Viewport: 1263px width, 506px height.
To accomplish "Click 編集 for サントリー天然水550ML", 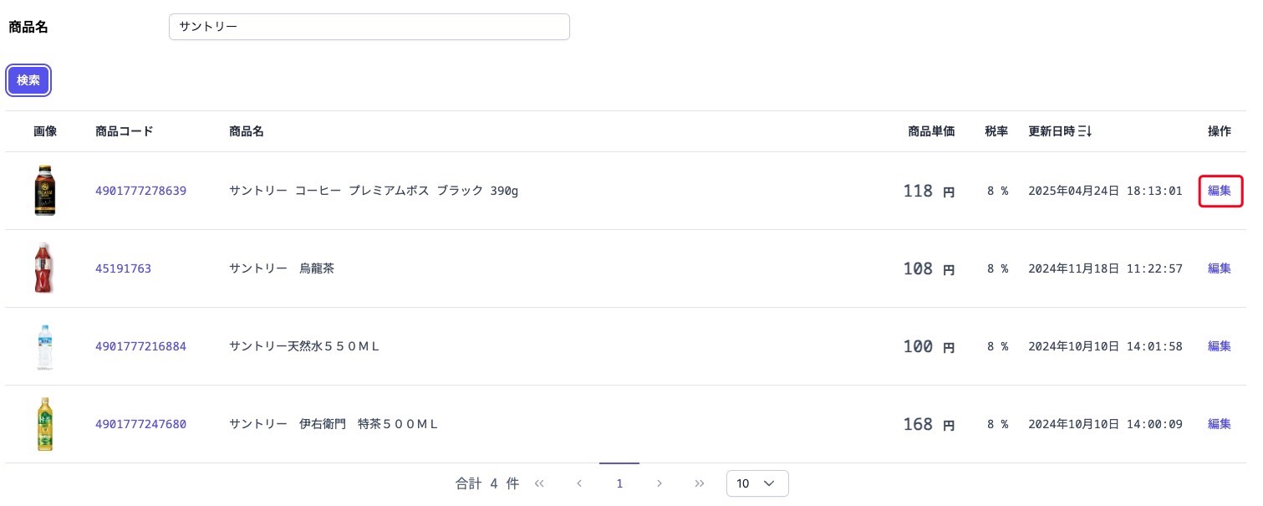I will (1220, 346).
